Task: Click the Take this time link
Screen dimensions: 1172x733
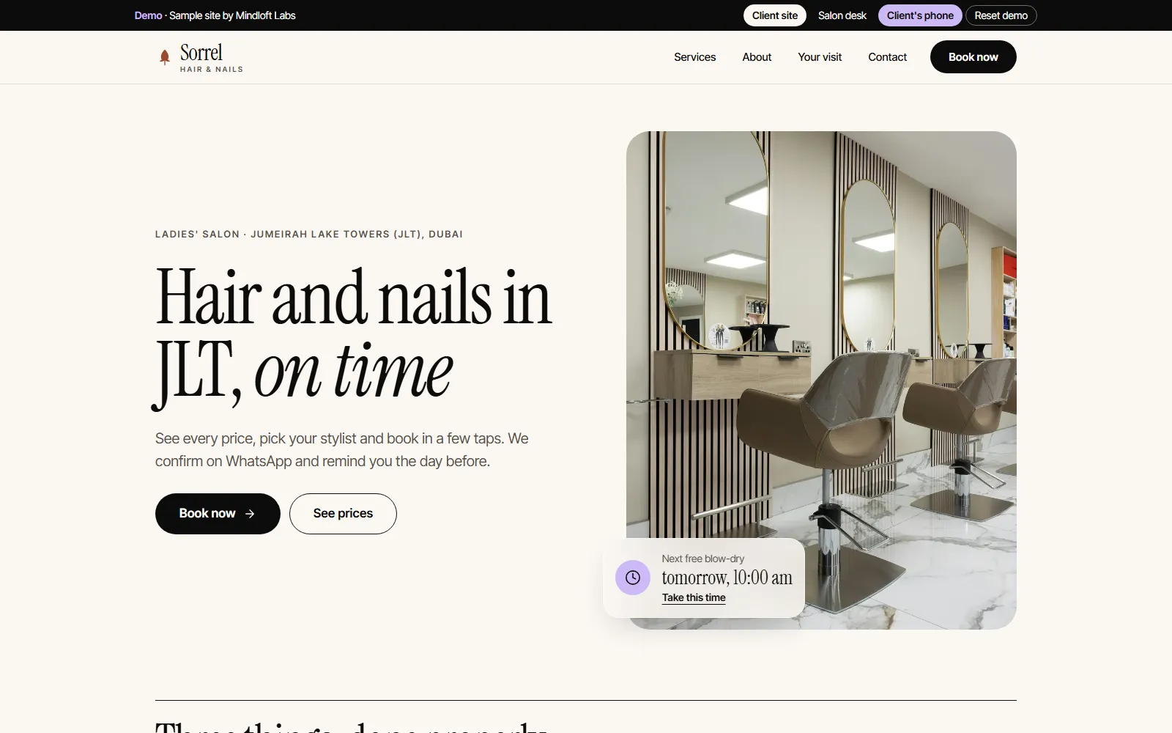Action: tap(694, 598)
